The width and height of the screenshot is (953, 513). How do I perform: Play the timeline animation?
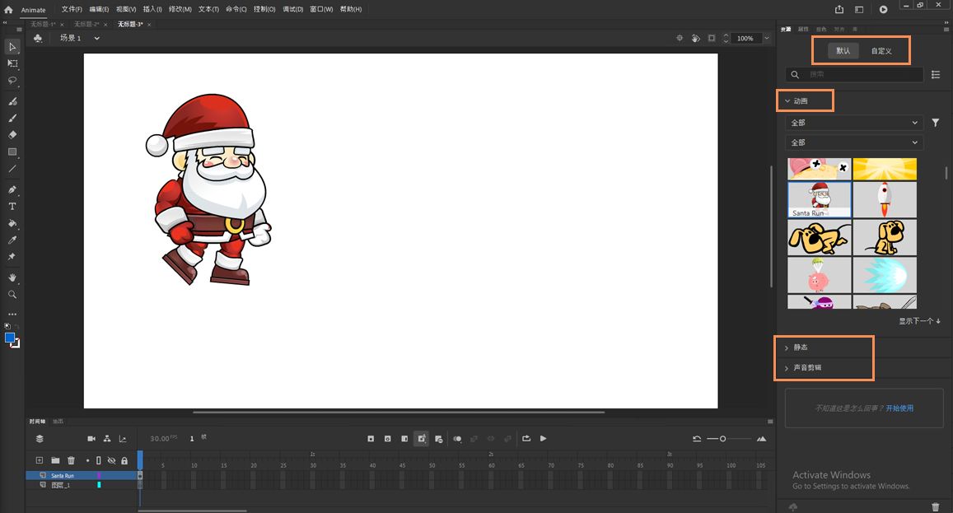(x=544, y=439)
